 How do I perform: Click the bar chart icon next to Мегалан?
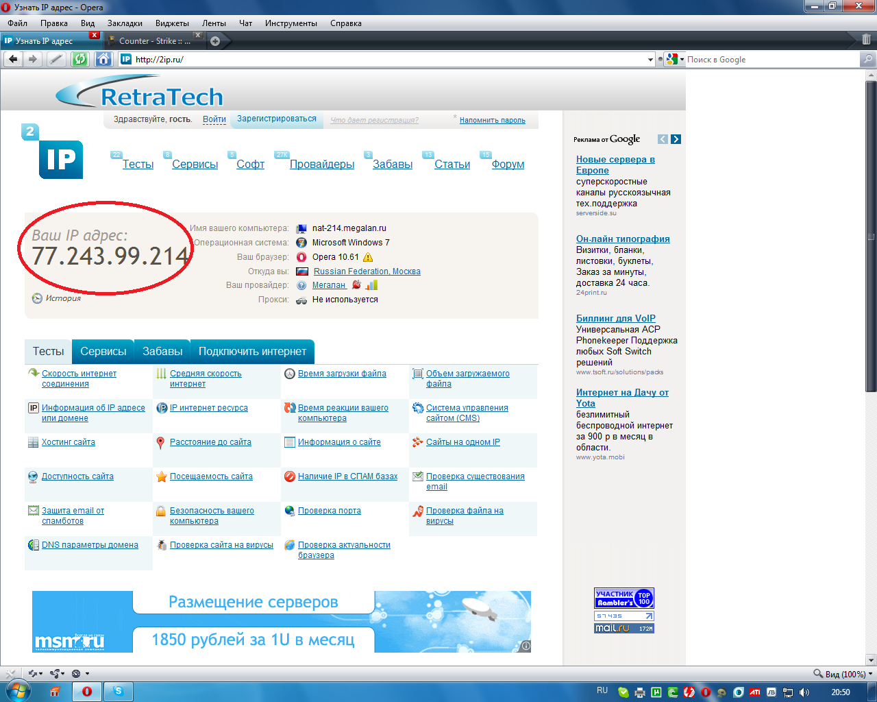pos(371,285)
